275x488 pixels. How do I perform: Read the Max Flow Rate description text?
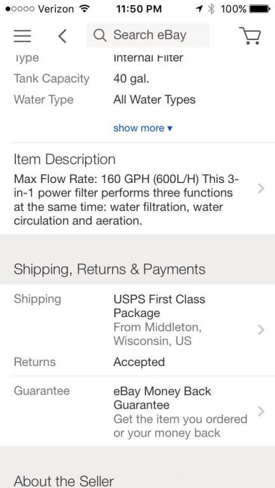click(x=126, y=200)
